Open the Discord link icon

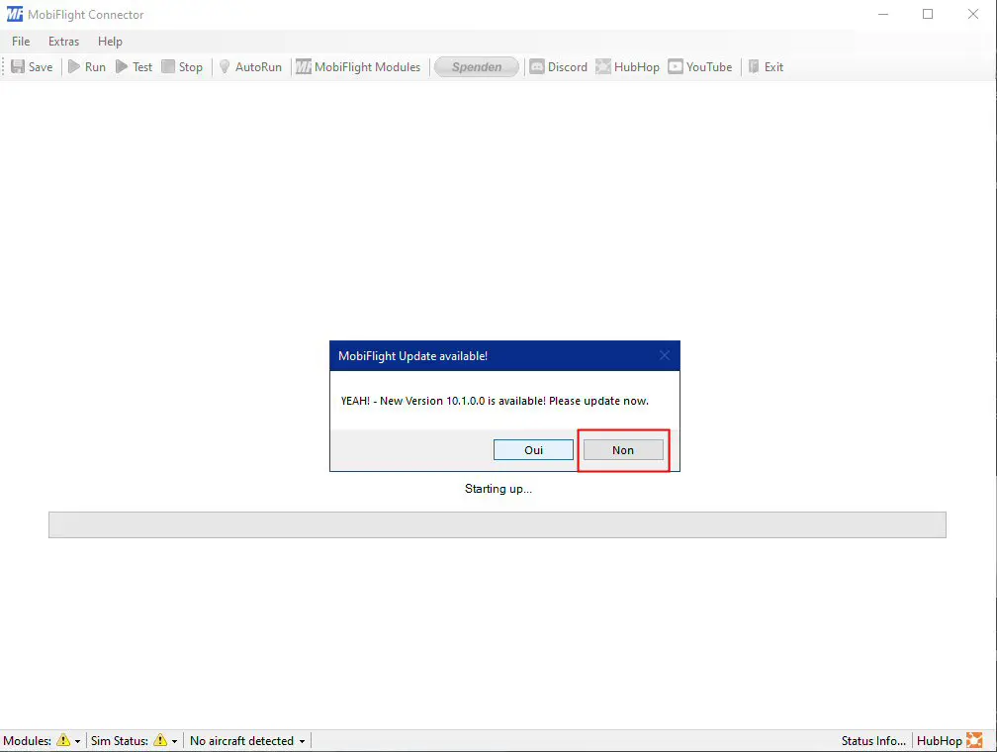coord(537,67)
